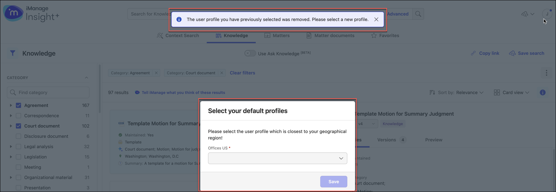This screenshot has height=192, width=556.
Task: Switch to the Matters tab
Action: (x=277, y=35)
